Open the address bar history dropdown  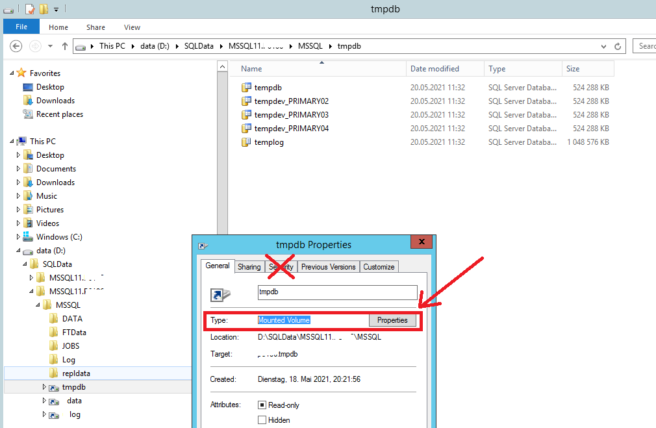pyautogui.click(x=603, y=46)
